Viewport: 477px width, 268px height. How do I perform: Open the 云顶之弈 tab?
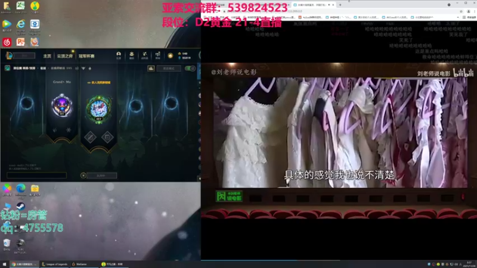pyautogui.click(x=65, y=56)
